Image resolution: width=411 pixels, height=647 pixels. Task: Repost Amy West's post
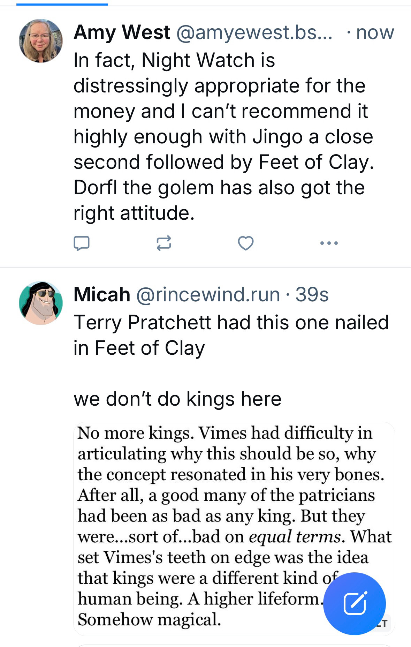(x=163, y=243)
